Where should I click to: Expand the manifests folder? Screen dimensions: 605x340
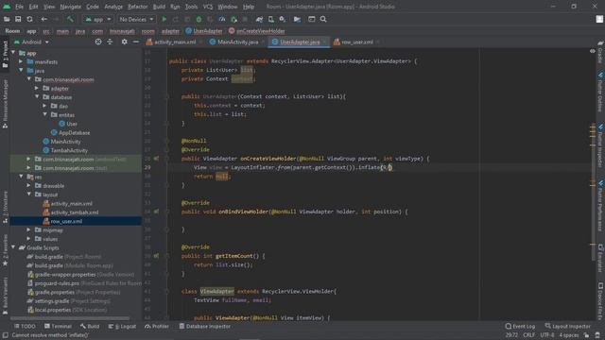(21, 61)
